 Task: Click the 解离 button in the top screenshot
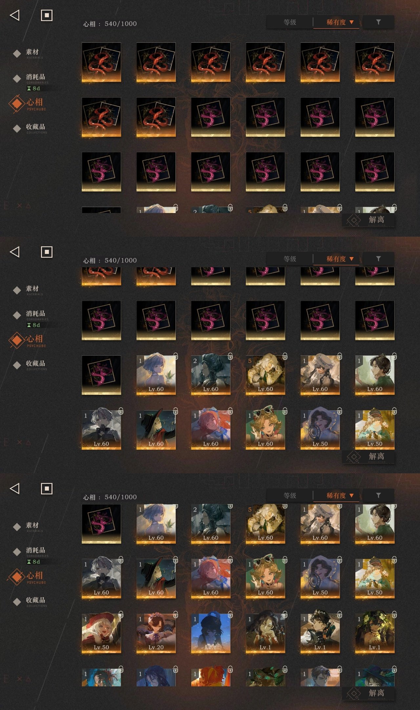tap(368, 220)
